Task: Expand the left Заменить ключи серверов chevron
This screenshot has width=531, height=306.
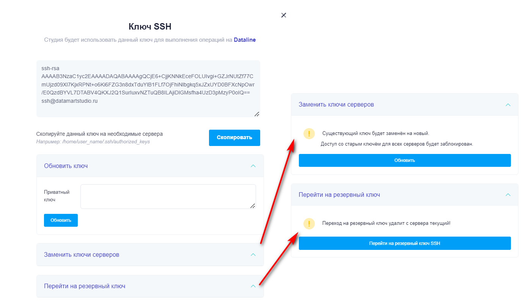Action: 253,254
